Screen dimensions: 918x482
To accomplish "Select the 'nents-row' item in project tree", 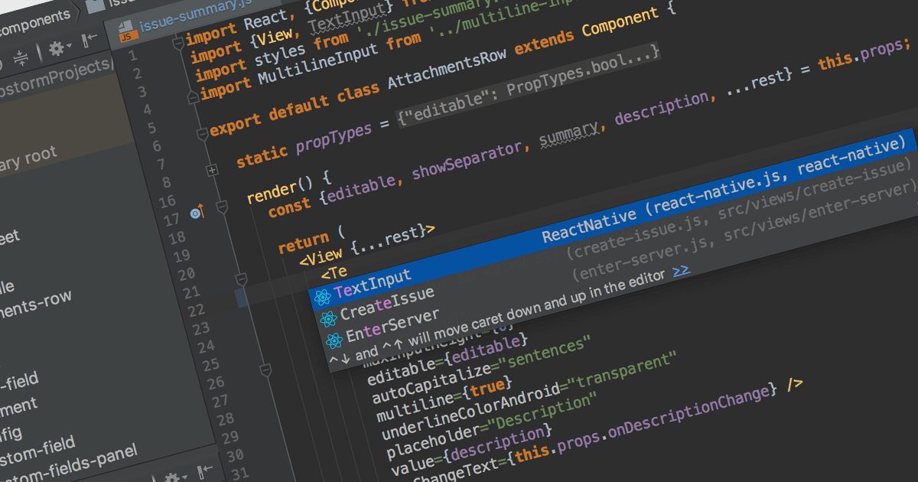I will [x=36, y=308].
